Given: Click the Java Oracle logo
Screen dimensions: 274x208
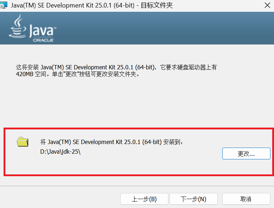Looking at the screenshot, I should pyautogui.click(x=33, y=28).
